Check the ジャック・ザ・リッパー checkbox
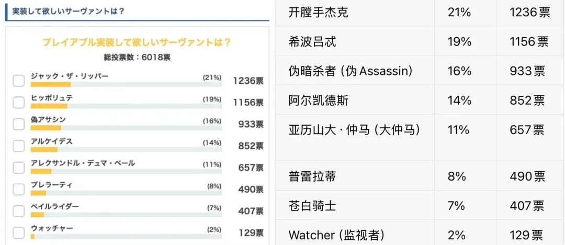This screenshot has width=565, height=245. tap(19, 81)
